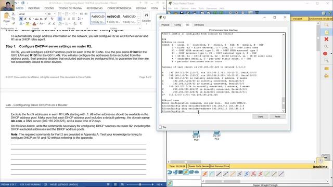Apply superscript formatting in Word
This screenshot has width=333, height=187.
click(45, 19)
